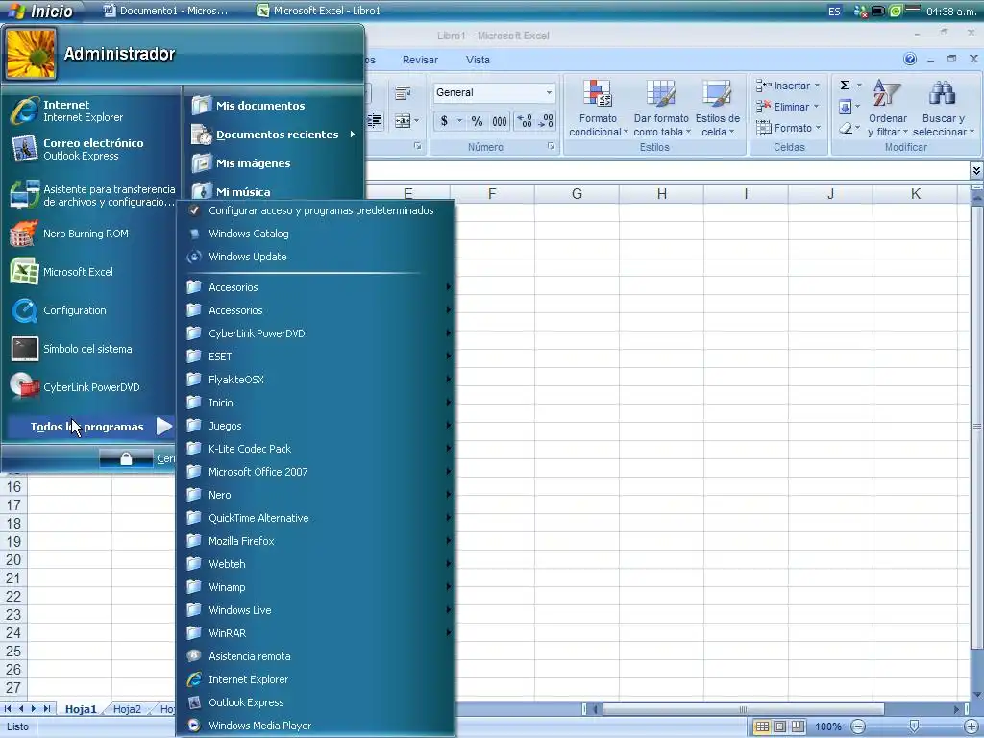Launch Windows Media Player from programs list
The width and height of the screenshot is (984, 738).
point(259,726)
